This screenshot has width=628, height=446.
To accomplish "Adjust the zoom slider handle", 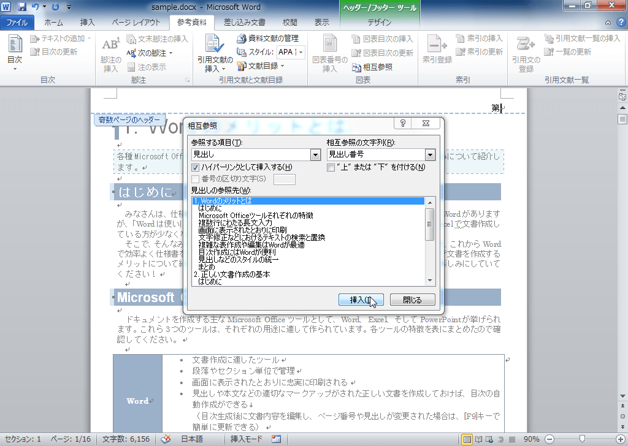I will [583, 439].
